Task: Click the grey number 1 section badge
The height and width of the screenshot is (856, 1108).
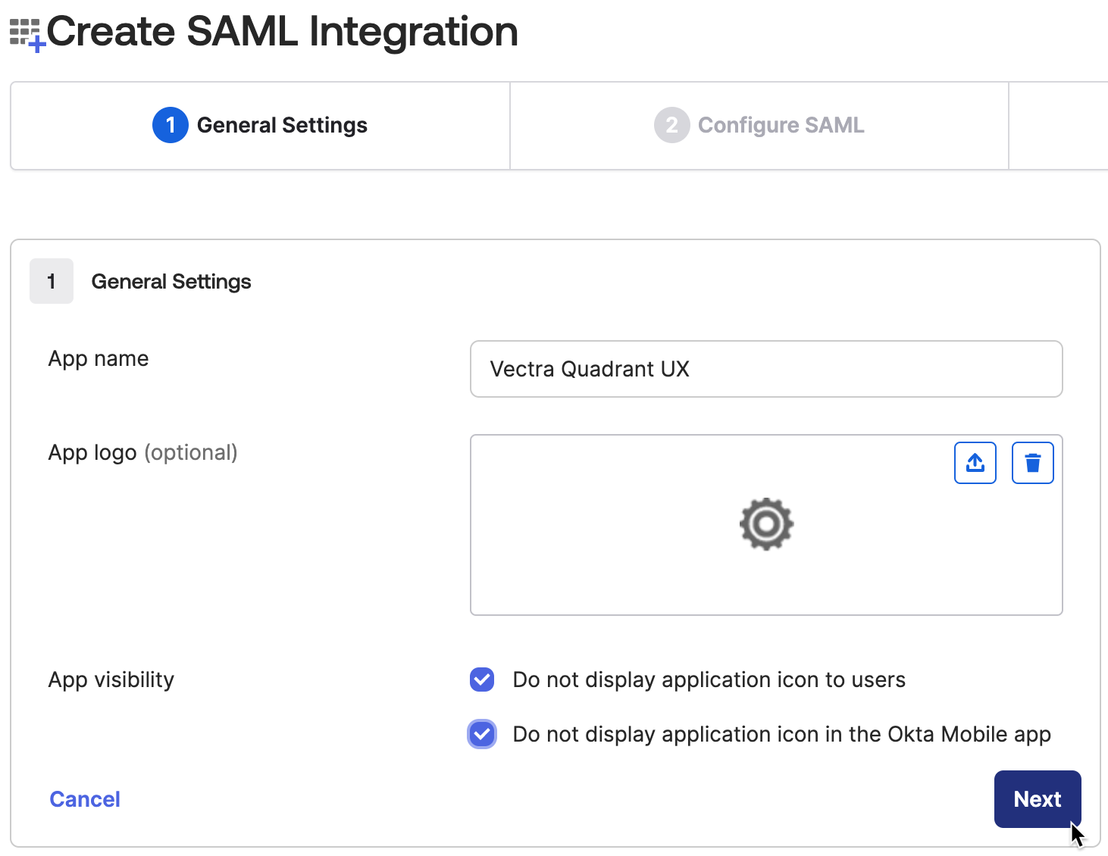Action: 52,281
